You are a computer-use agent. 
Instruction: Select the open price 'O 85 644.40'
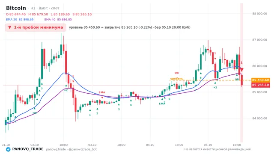click(16, 14)
